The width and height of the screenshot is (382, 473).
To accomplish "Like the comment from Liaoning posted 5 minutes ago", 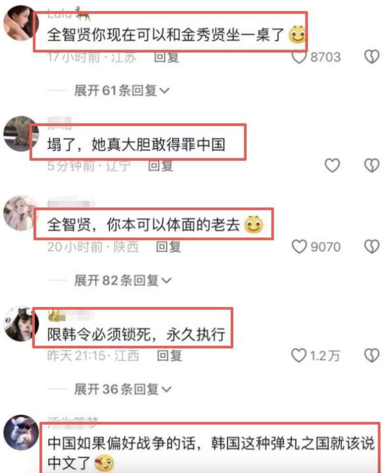I will coord(332,165).
